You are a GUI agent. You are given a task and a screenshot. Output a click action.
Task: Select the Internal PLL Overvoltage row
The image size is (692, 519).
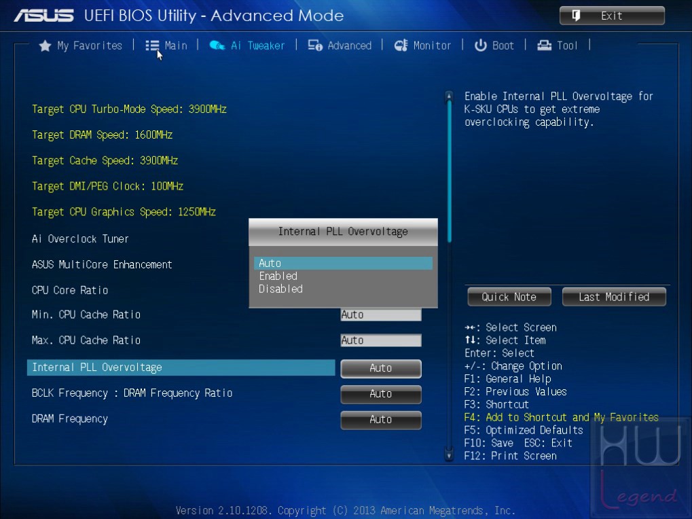click(x=181, y=368)
